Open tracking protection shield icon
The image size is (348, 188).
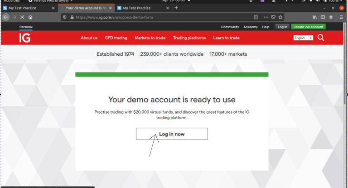pos(65,17)
